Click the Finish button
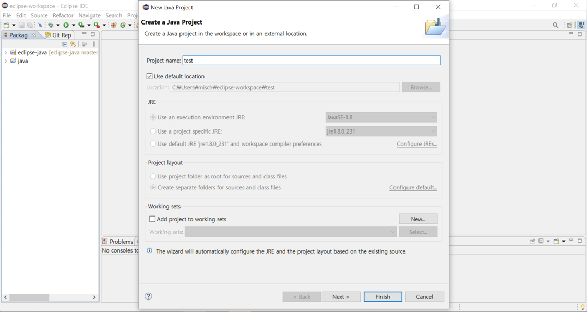This screenshot has width=587, height=312. pyautogui.click(x=382, y=297)
